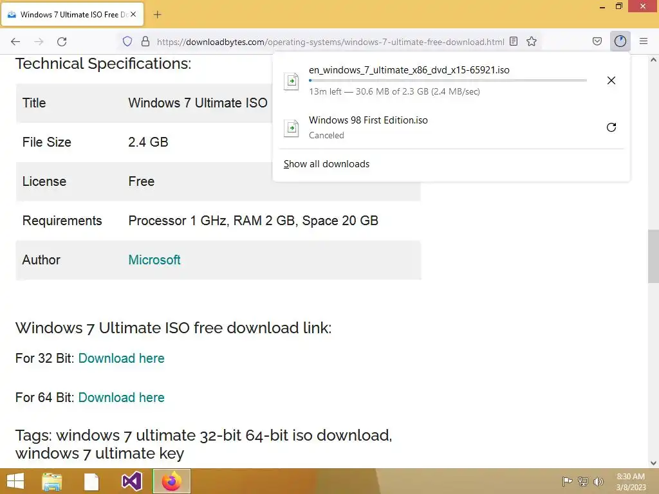
Task: Click the Technical Specifications heading
Action: pos(103,64)
